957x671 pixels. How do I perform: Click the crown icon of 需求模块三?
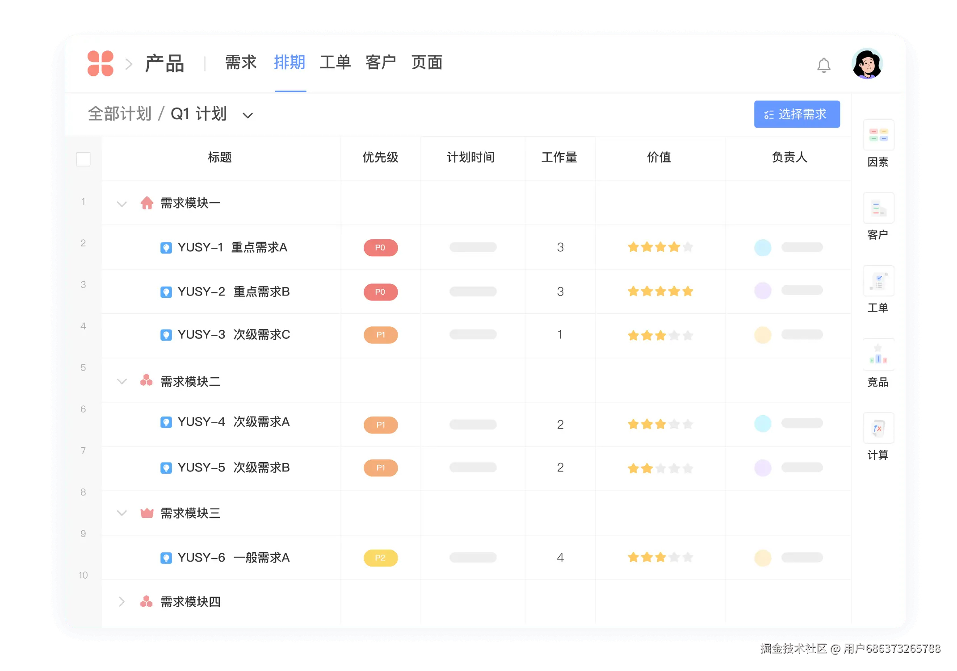(147, 513)
